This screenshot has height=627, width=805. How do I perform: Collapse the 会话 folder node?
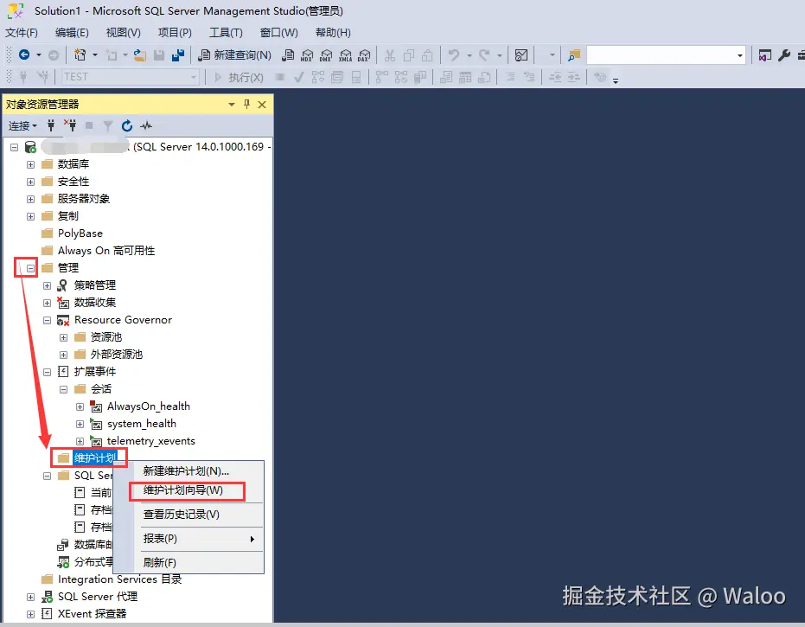coord(64,389)
